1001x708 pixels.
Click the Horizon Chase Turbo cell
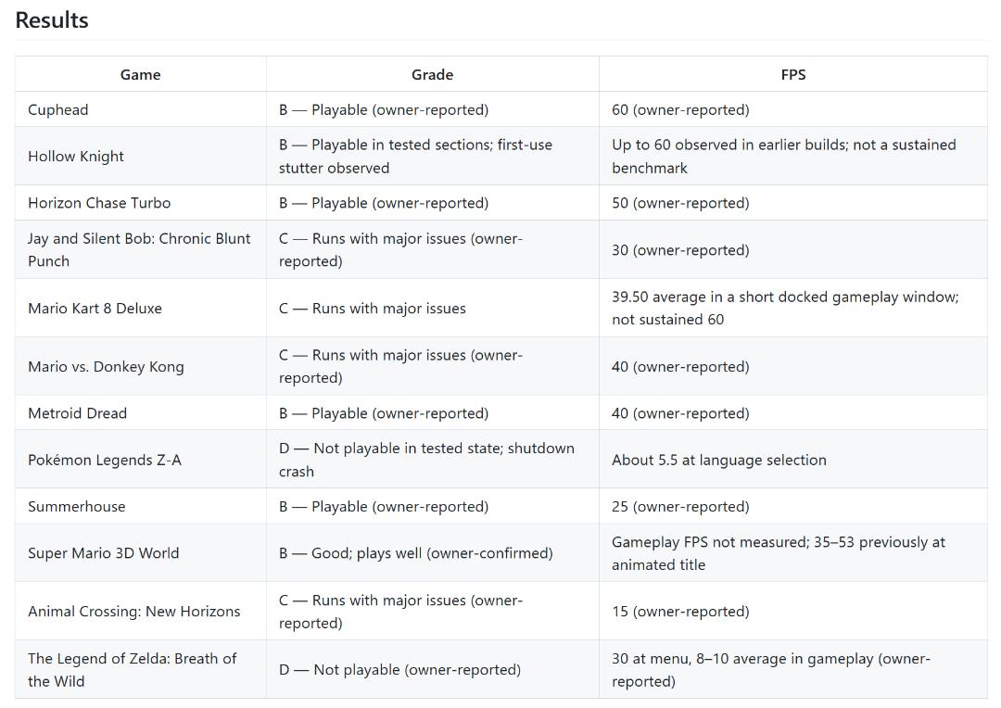141,202
